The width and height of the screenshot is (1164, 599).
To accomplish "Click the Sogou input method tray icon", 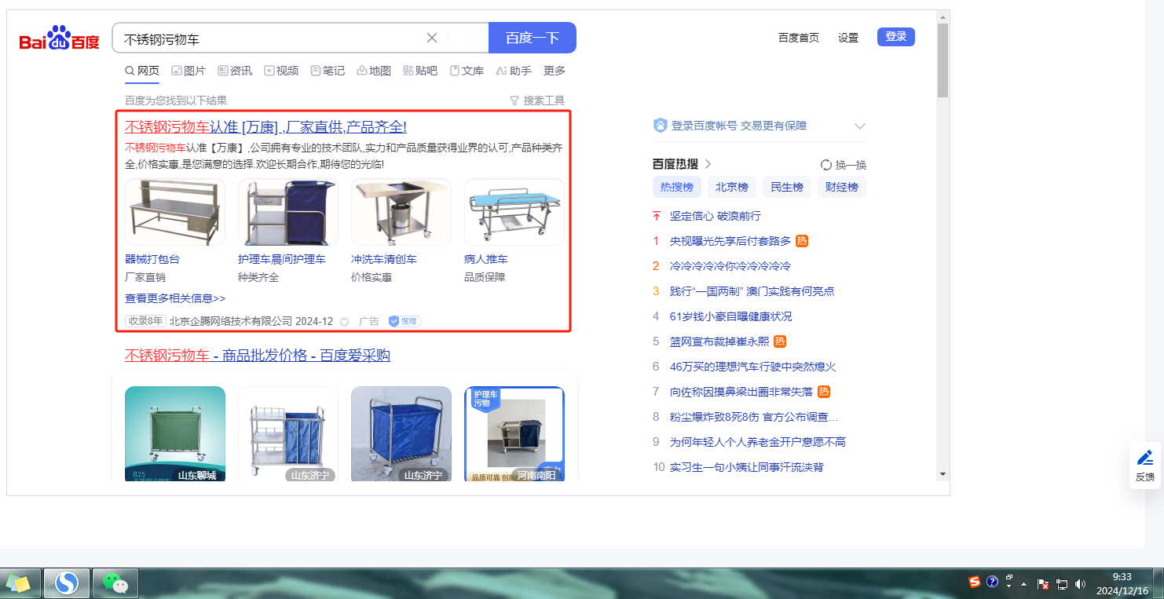I will pyautogui.click(x=975, y=583).
